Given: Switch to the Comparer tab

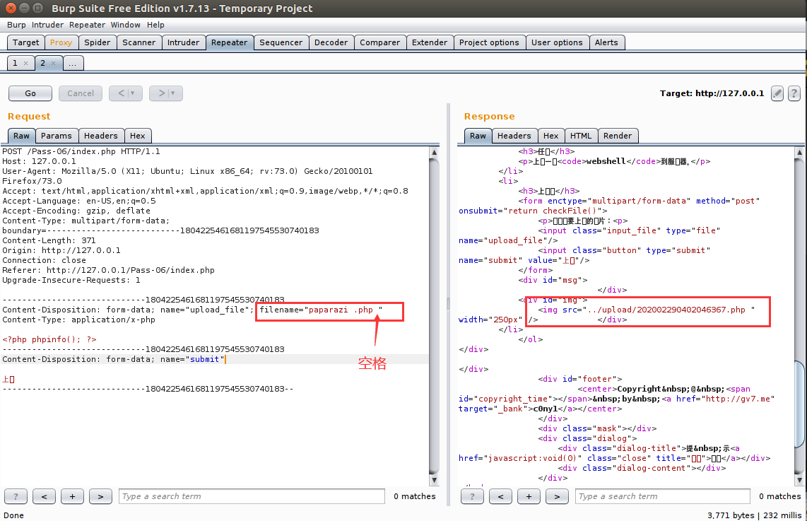Looking at the screenshot, I should 379,42.
